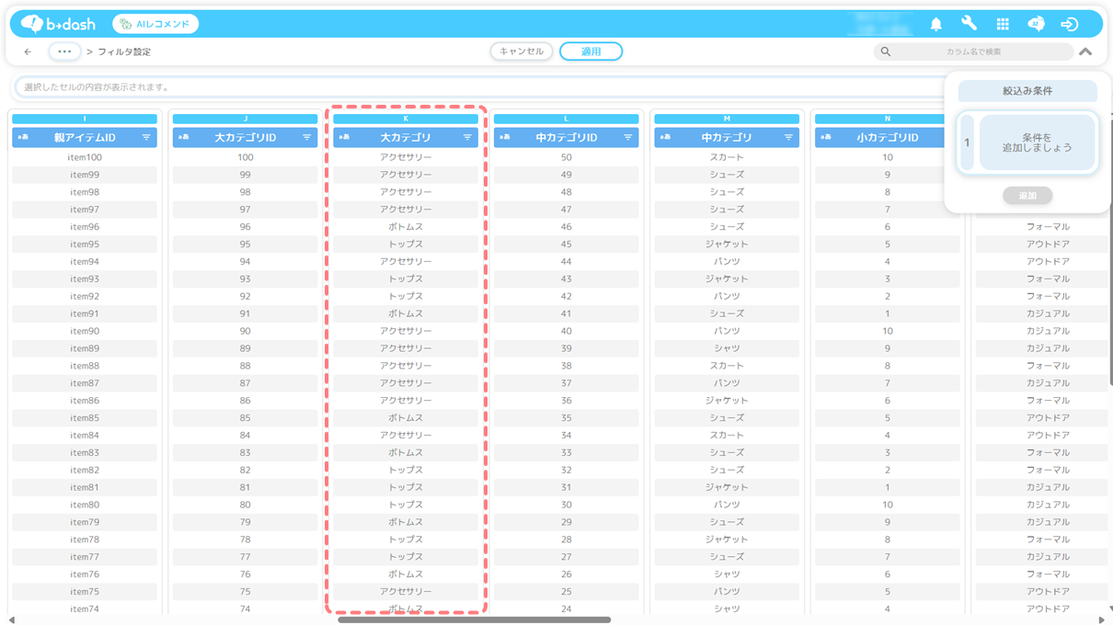This screenshot has height=625, width=1113.
Task: Click the logout arrow icon
Action: tap(1069, 24)
